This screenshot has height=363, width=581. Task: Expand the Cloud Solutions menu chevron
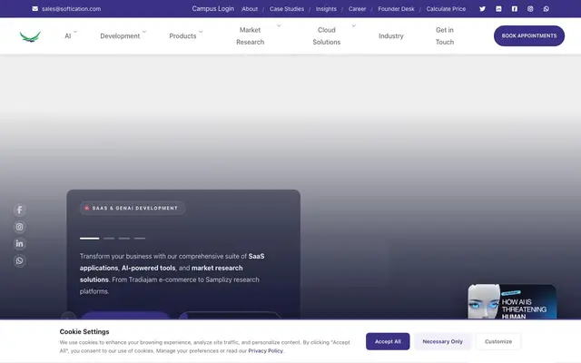(x=353, y=26)
